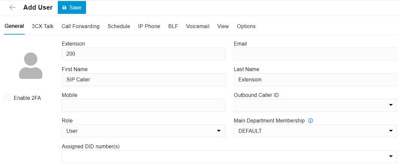400x166 pixels.
Task: Click the back arrow icon
Action: pos(12,7)
